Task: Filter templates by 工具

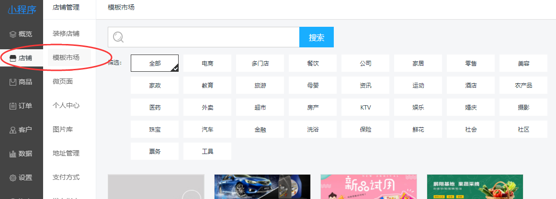Action: (x=207, y=151)
